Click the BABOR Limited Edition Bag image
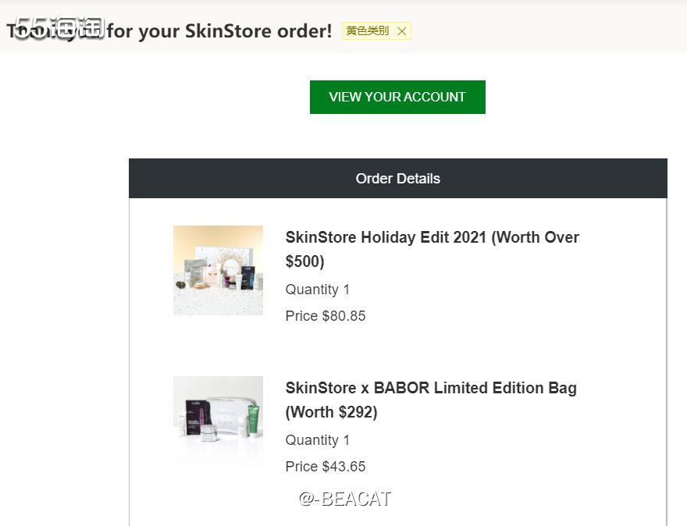The width and height of the screenshot is (687, 526). pyautogui.click(x=218, y=421)
